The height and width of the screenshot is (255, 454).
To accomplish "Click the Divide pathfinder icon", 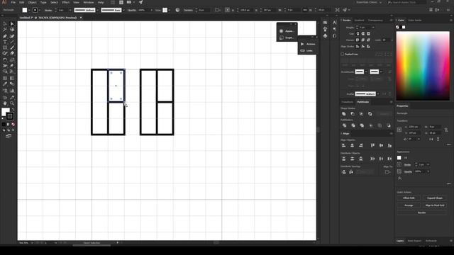I will 344,125.
